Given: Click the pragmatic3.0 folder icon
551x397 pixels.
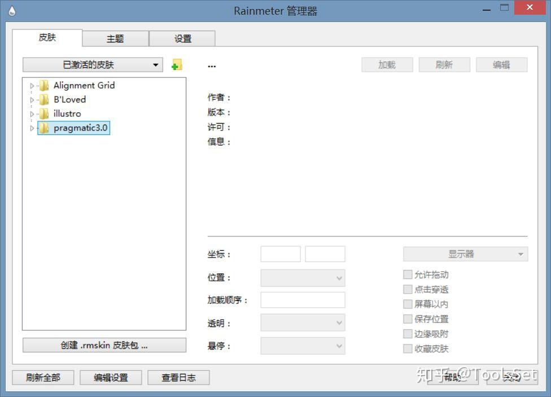Looking at the screenshot, I should (x=44, y=128).
